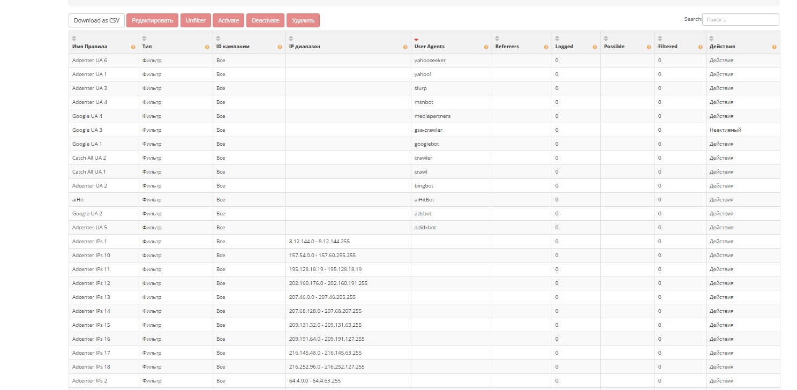
Task: Open Действия for Catch All UA 2 row
Action: tap(721, 158)
